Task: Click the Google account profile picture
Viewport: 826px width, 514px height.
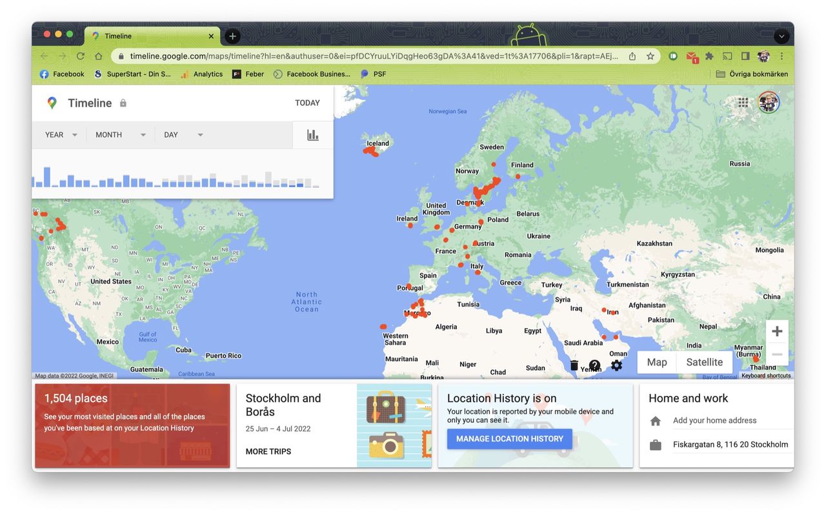Action: point(768,103)
